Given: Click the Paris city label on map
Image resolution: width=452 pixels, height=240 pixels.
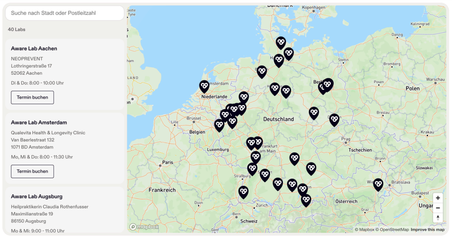Looking at the screenshot, I should tap(168, 162).
